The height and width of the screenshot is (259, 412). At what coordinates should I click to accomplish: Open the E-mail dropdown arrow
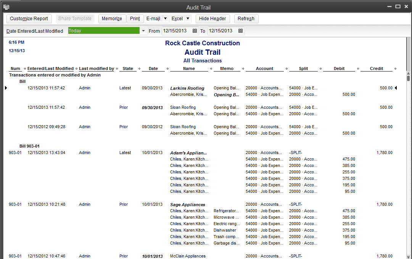165,19
